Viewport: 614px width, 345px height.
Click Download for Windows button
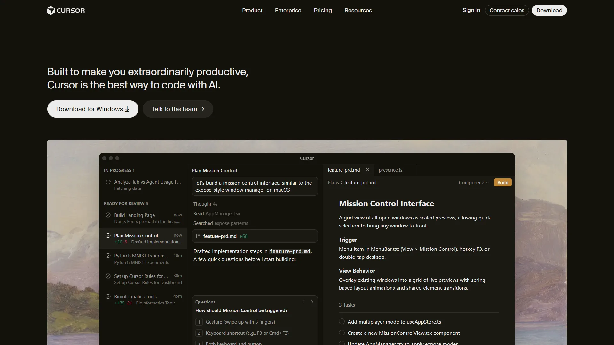(x=93, y=109)
